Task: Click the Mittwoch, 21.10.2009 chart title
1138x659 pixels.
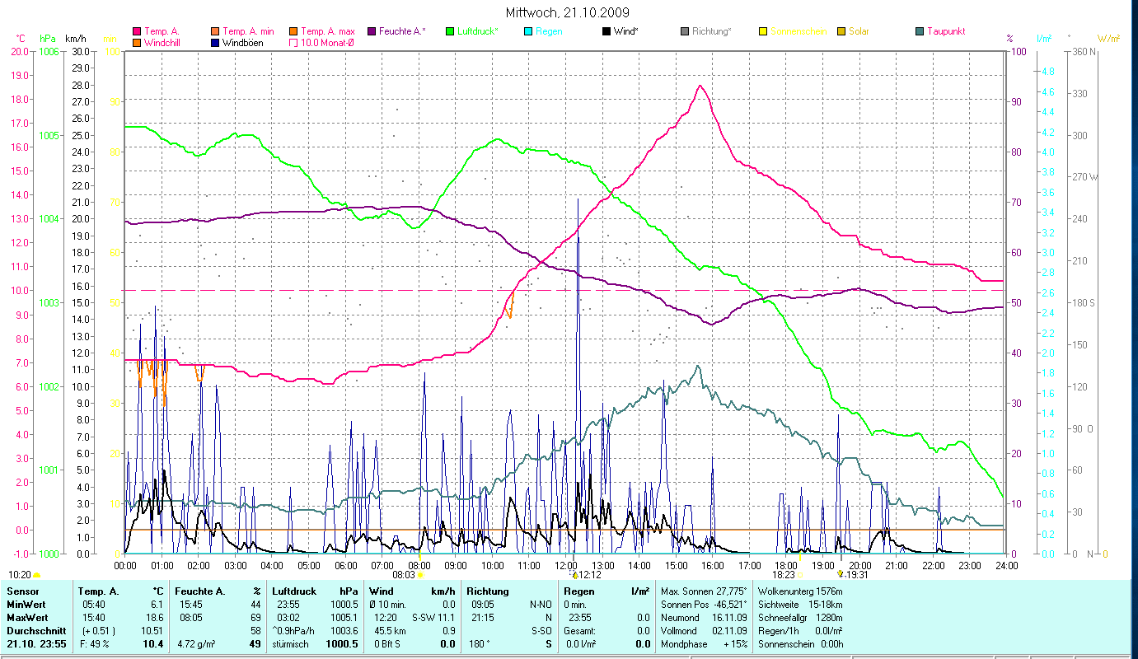Action: (x=569, y=12)
